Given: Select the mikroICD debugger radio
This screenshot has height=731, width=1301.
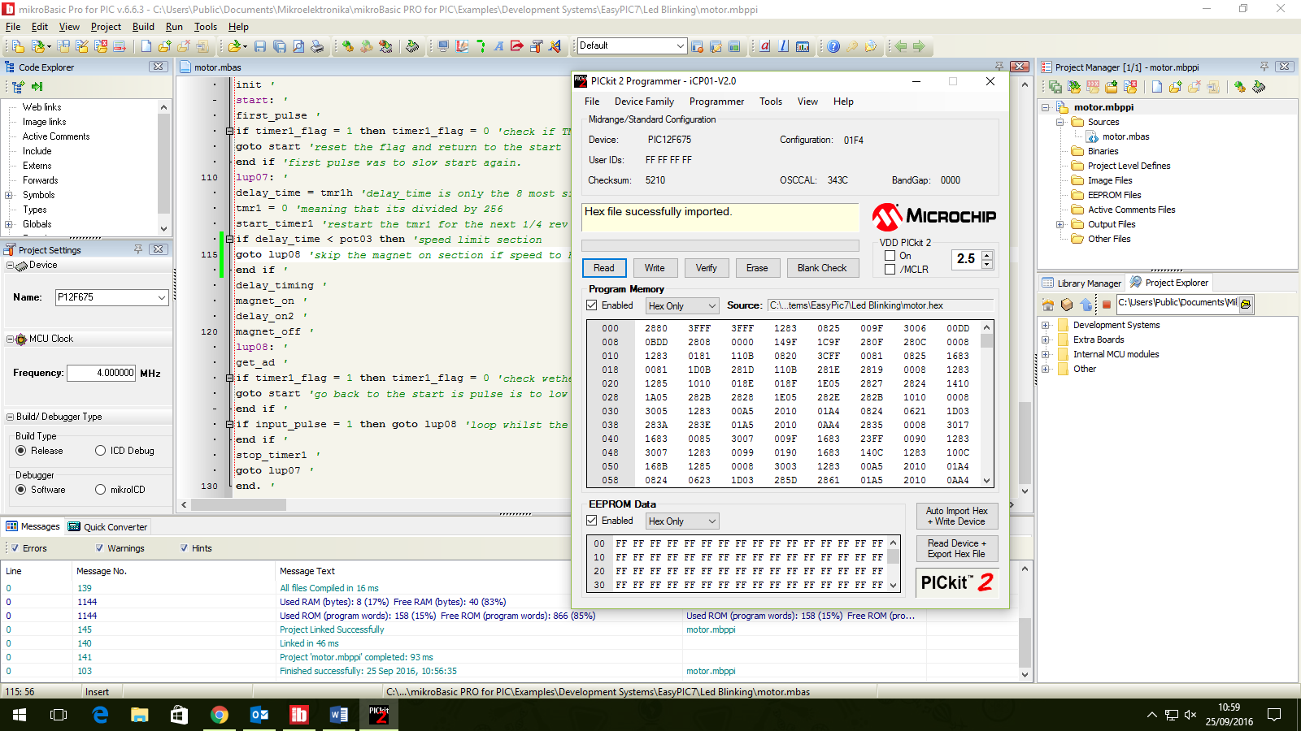Looking at the screenshot, I should (101, 490).
